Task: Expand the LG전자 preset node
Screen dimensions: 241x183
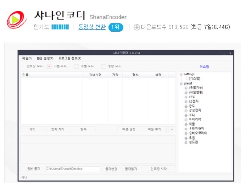Action: 186,102
